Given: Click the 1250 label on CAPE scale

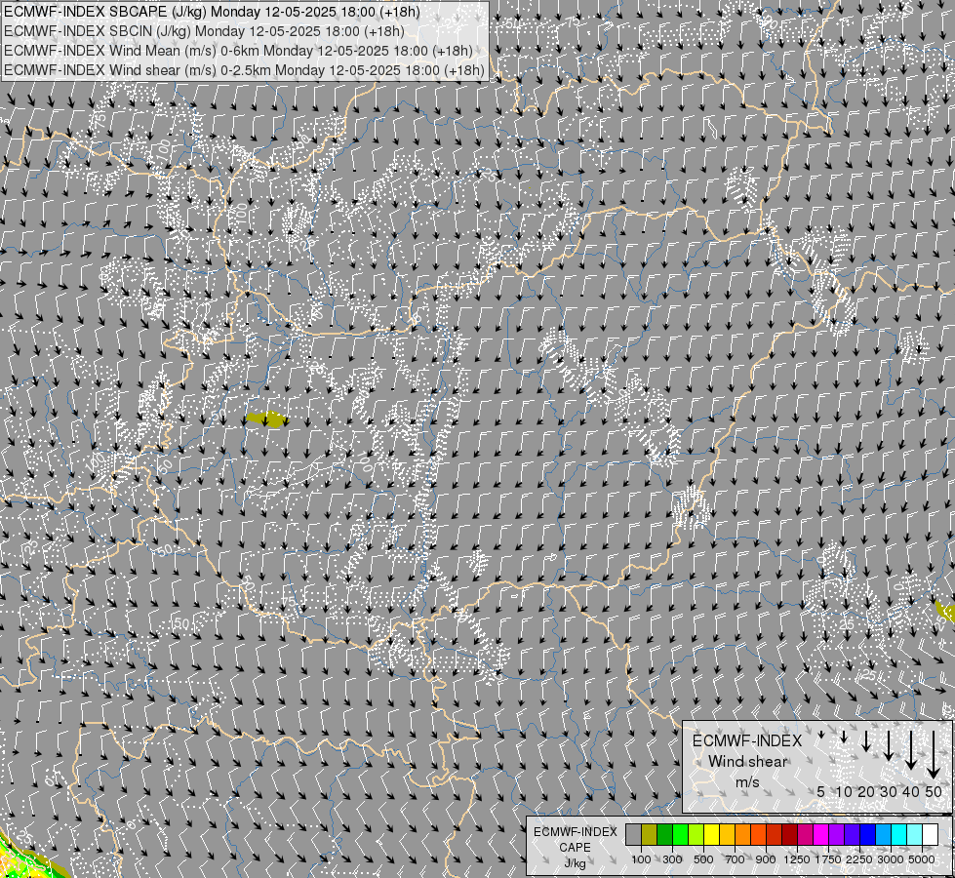Looking at the screenshot, I should click(797, 859).
